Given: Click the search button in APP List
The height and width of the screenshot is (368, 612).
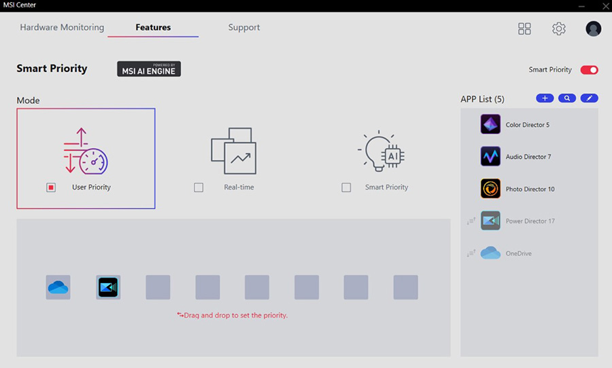Looking at the screenshot, I should point(567,98).
